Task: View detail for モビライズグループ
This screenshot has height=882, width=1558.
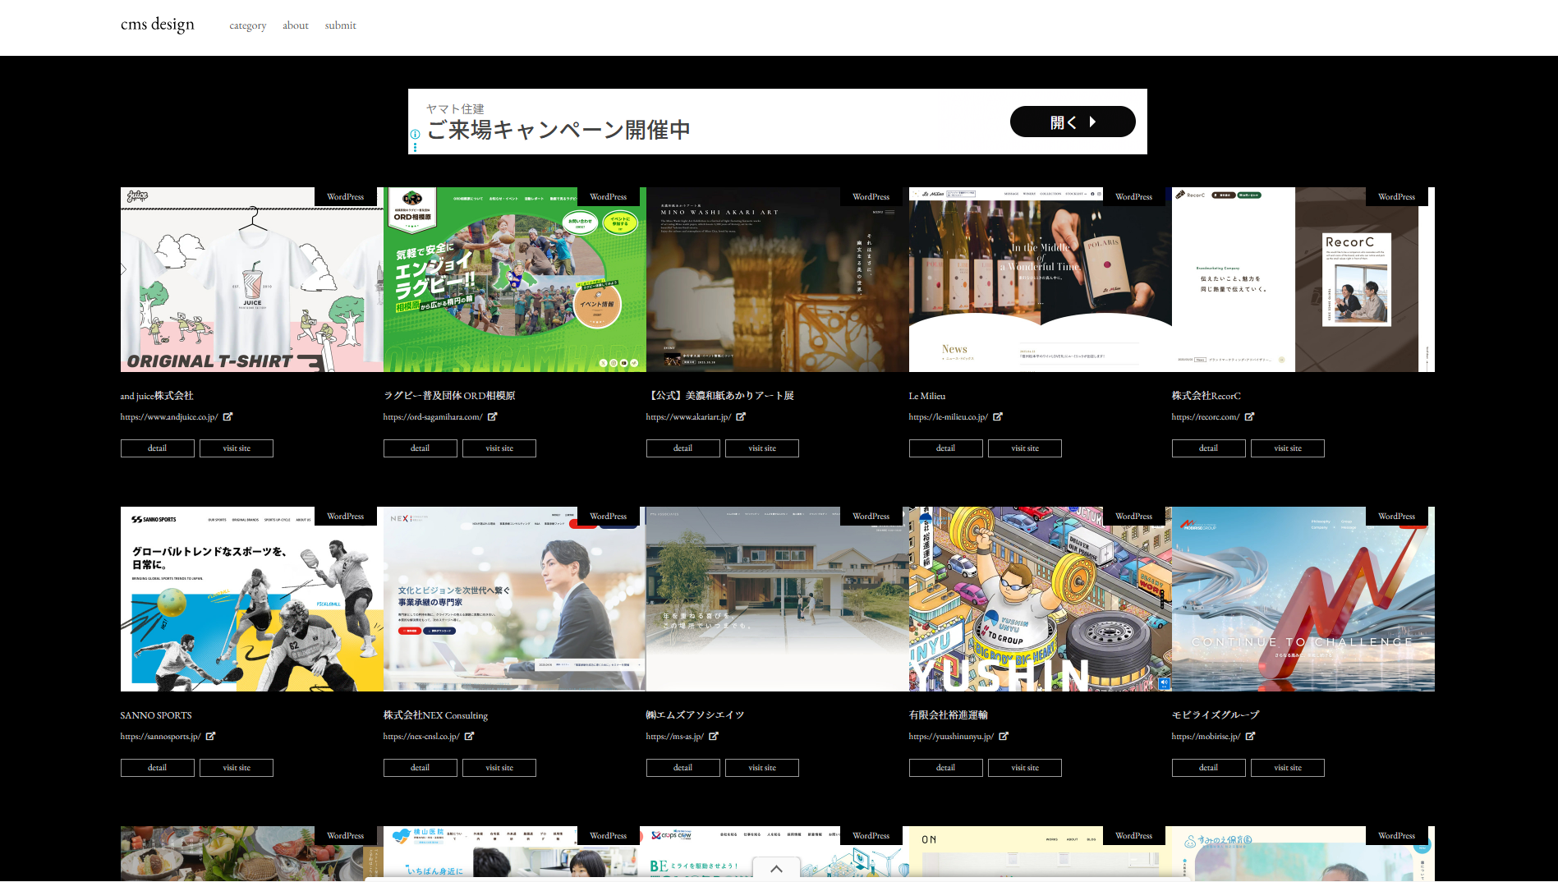Action: click(x=1209, y=768)
